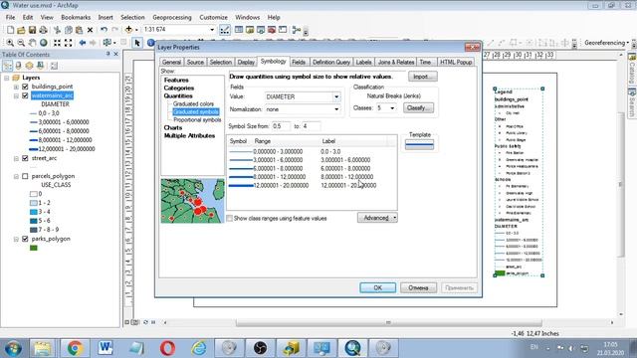Click List By Visibility icon
The height and width of the screenshot is (358, 637).
(29, 66)
